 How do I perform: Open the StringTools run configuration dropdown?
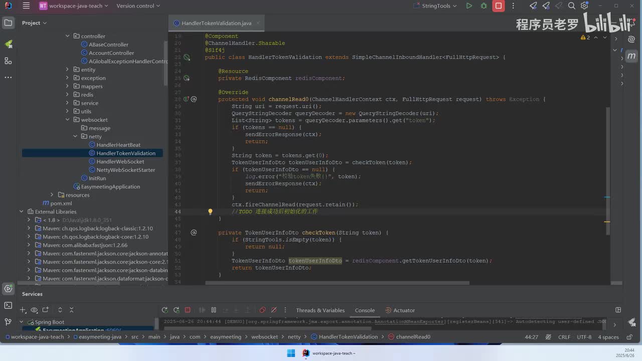(439, 6)
